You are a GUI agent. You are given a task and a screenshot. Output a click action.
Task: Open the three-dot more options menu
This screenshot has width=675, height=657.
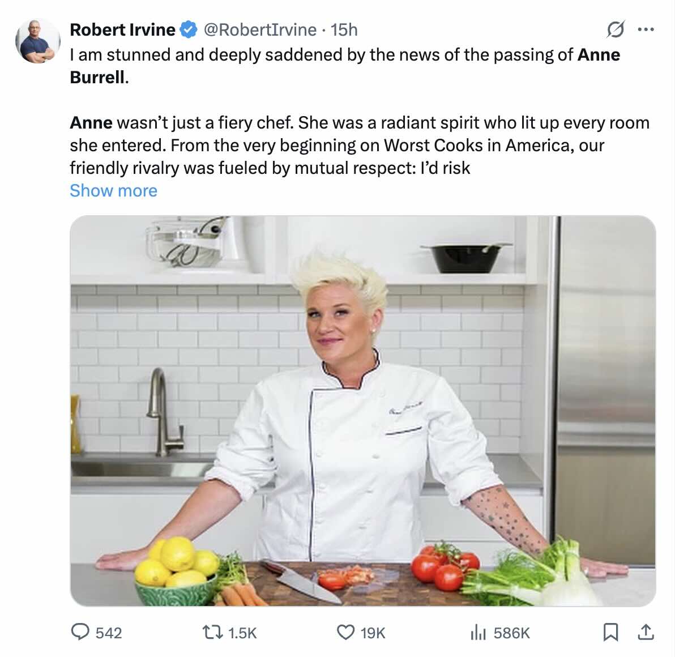tap(646, 29)
